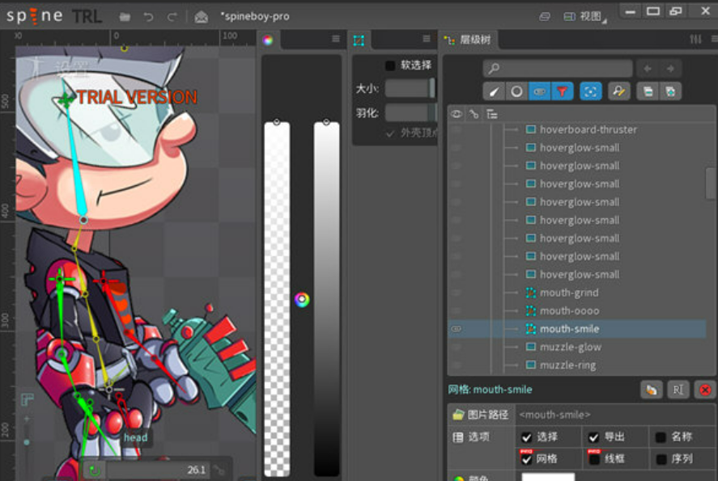Toggle the attachment filter button

[539, 91]
